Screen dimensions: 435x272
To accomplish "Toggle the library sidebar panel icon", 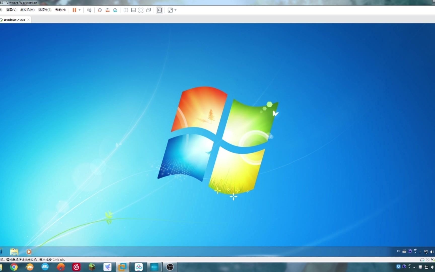I will tap(126, 10).
